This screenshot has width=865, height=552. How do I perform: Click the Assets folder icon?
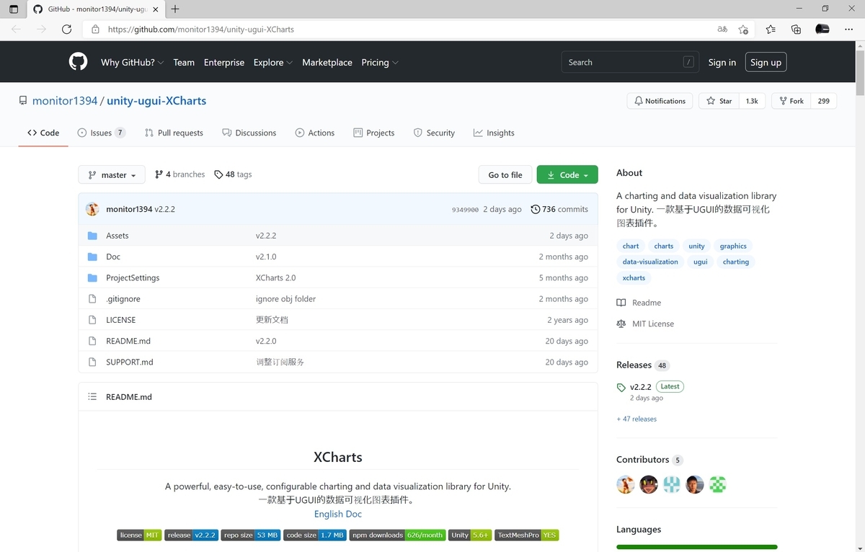point(93,235)
